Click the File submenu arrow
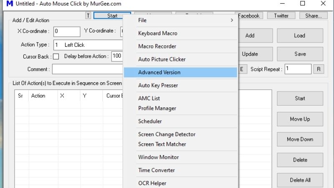The width and height of the screenshot is (334, 188). tap(232, 20)
